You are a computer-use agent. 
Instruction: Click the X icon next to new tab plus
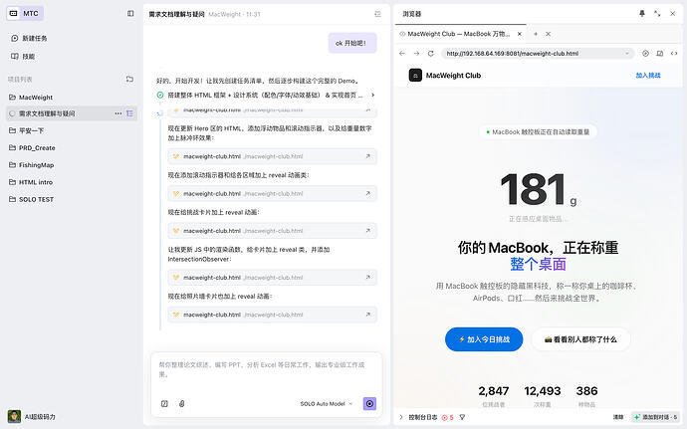click(549, 34)
